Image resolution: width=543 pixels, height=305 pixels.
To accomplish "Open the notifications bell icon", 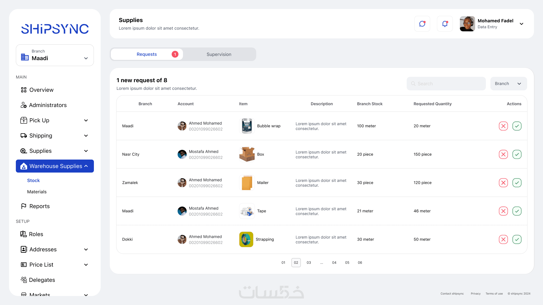I will [x=445, y=24].
